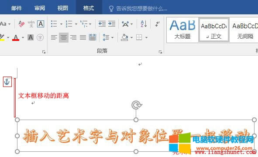Click the left-middle handle of WordArt box

tap(17, 136)
